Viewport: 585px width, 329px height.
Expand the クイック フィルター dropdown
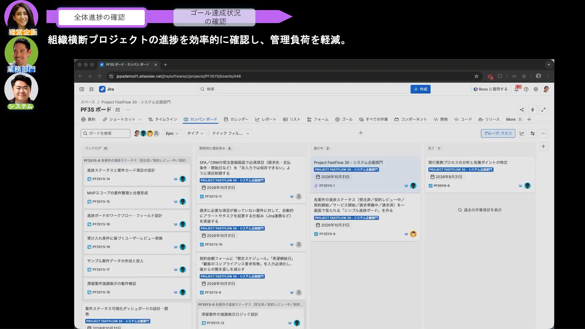coord(230,133)
